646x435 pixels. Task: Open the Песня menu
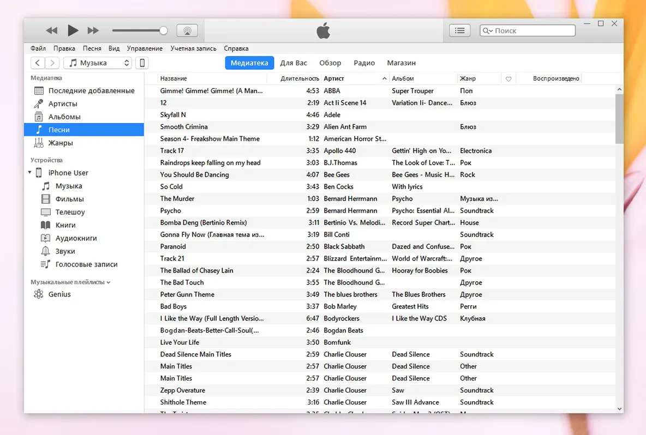click(x=92, y=48)
